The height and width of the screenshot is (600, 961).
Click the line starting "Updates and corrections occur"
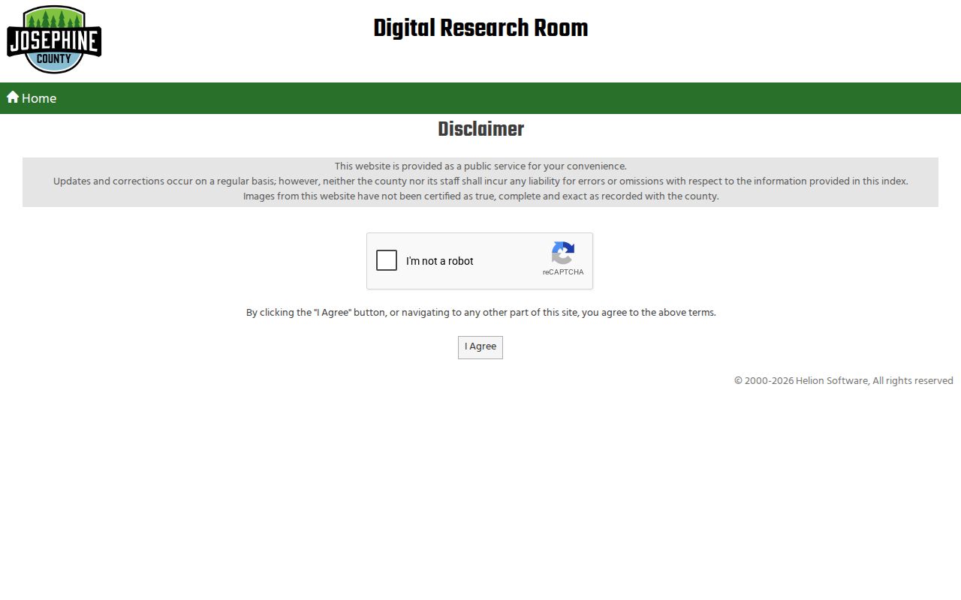pos(480,181)
